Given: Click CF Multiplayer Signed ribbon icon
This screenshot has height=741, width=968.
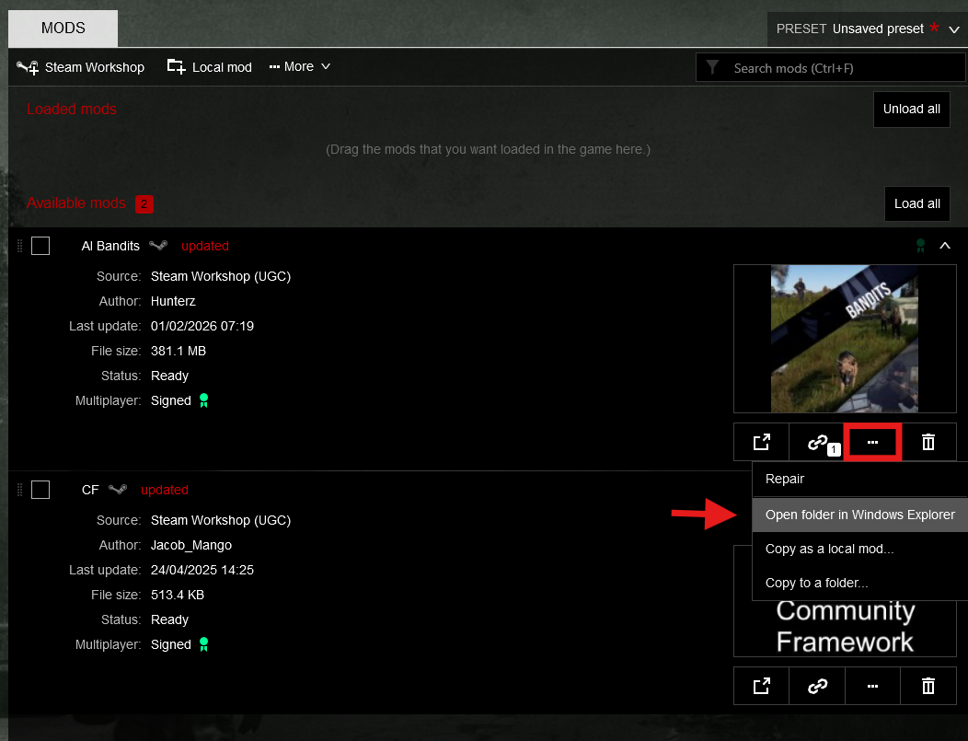Looking at the screenshot, I should click(203, 644).
